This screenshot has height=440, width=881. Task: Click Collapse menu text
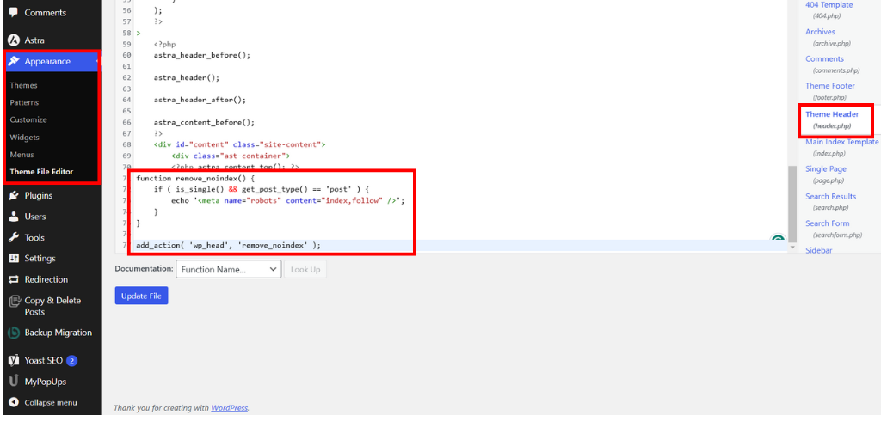point(51,402)
